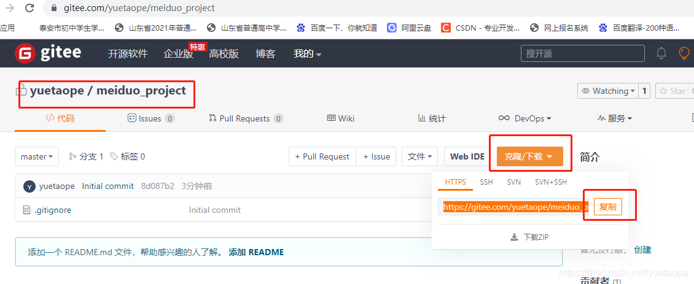Select the SSH clone tab
This screenshot has height=284, width=694.
[x=486, y=182]
